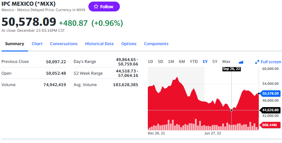Click the blue 50,578.09 price label

(270, 93)
